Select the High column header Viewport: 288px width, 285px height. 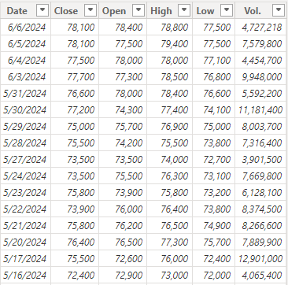(x=169, y=10)
